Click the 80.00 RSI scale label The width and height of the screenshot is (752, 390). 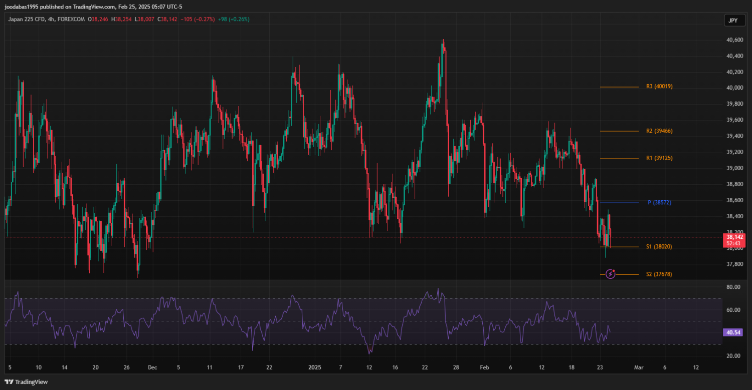(733, 287)
